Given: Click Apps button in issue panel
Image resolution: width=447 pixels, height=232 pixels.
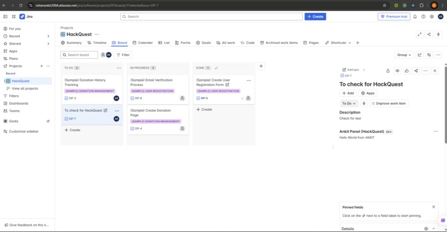Looking at the screenshot, I should click(368, 93).
